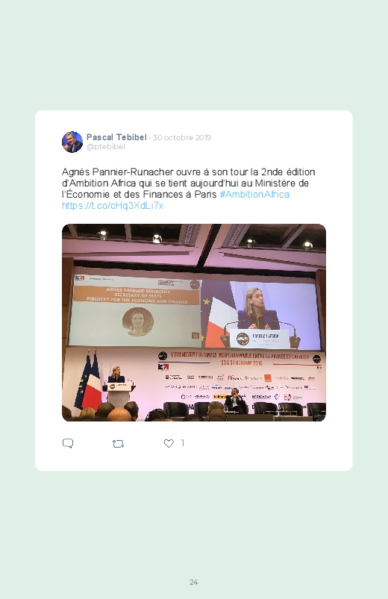Click the like count number 1

coord(183,443)
